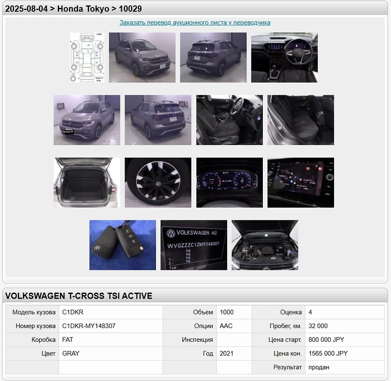
Task: Open the auction sheet diagram thumbnail
Action: click(87, 57)
